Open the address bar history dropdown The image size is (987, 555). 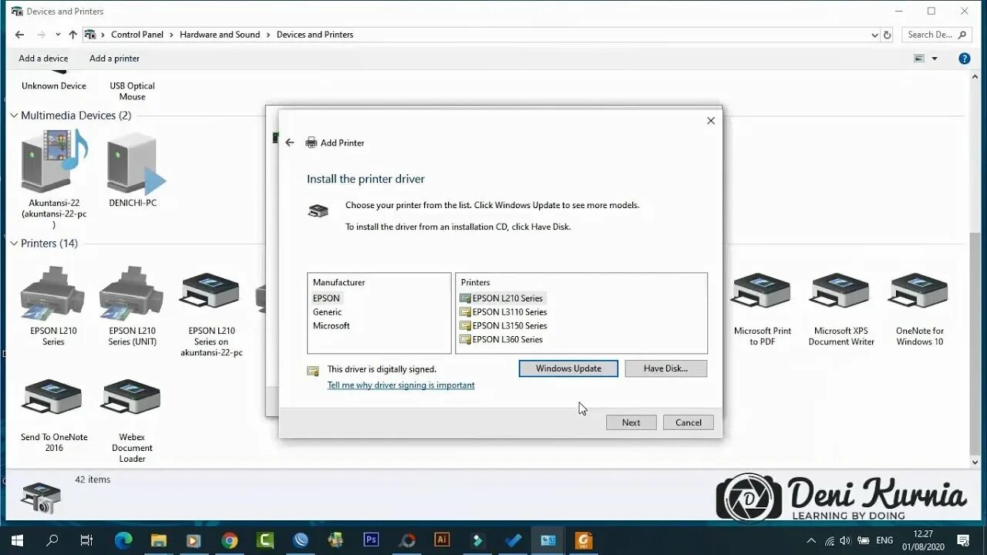pyautogui.click(x=874, y=35)
